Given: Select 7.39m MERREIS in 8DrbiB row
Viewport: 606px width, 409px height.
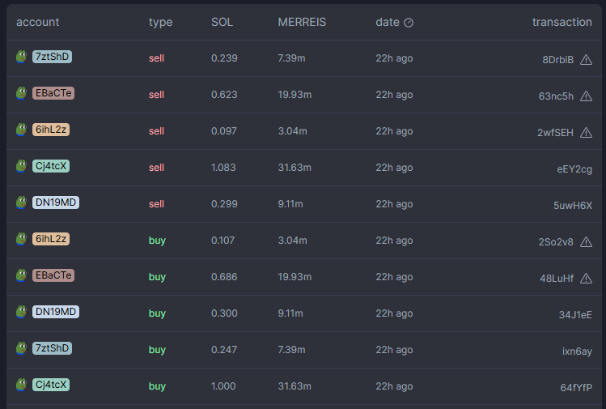Looking at the screenshot, I should pos(291,58).
